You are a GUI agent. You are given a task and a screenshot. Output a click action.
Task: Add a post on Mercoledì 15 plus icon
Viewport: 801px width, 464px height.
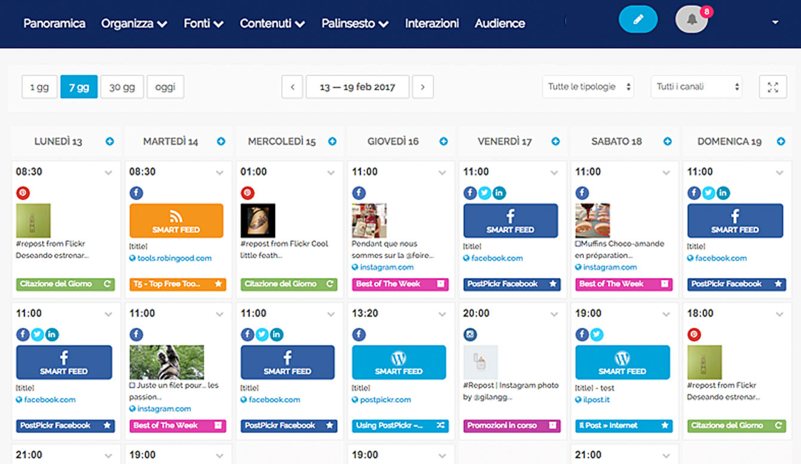click(x=332, y=142)
